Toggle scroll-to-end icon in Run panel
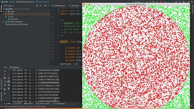The image size is (194, 109). (8, 81)
